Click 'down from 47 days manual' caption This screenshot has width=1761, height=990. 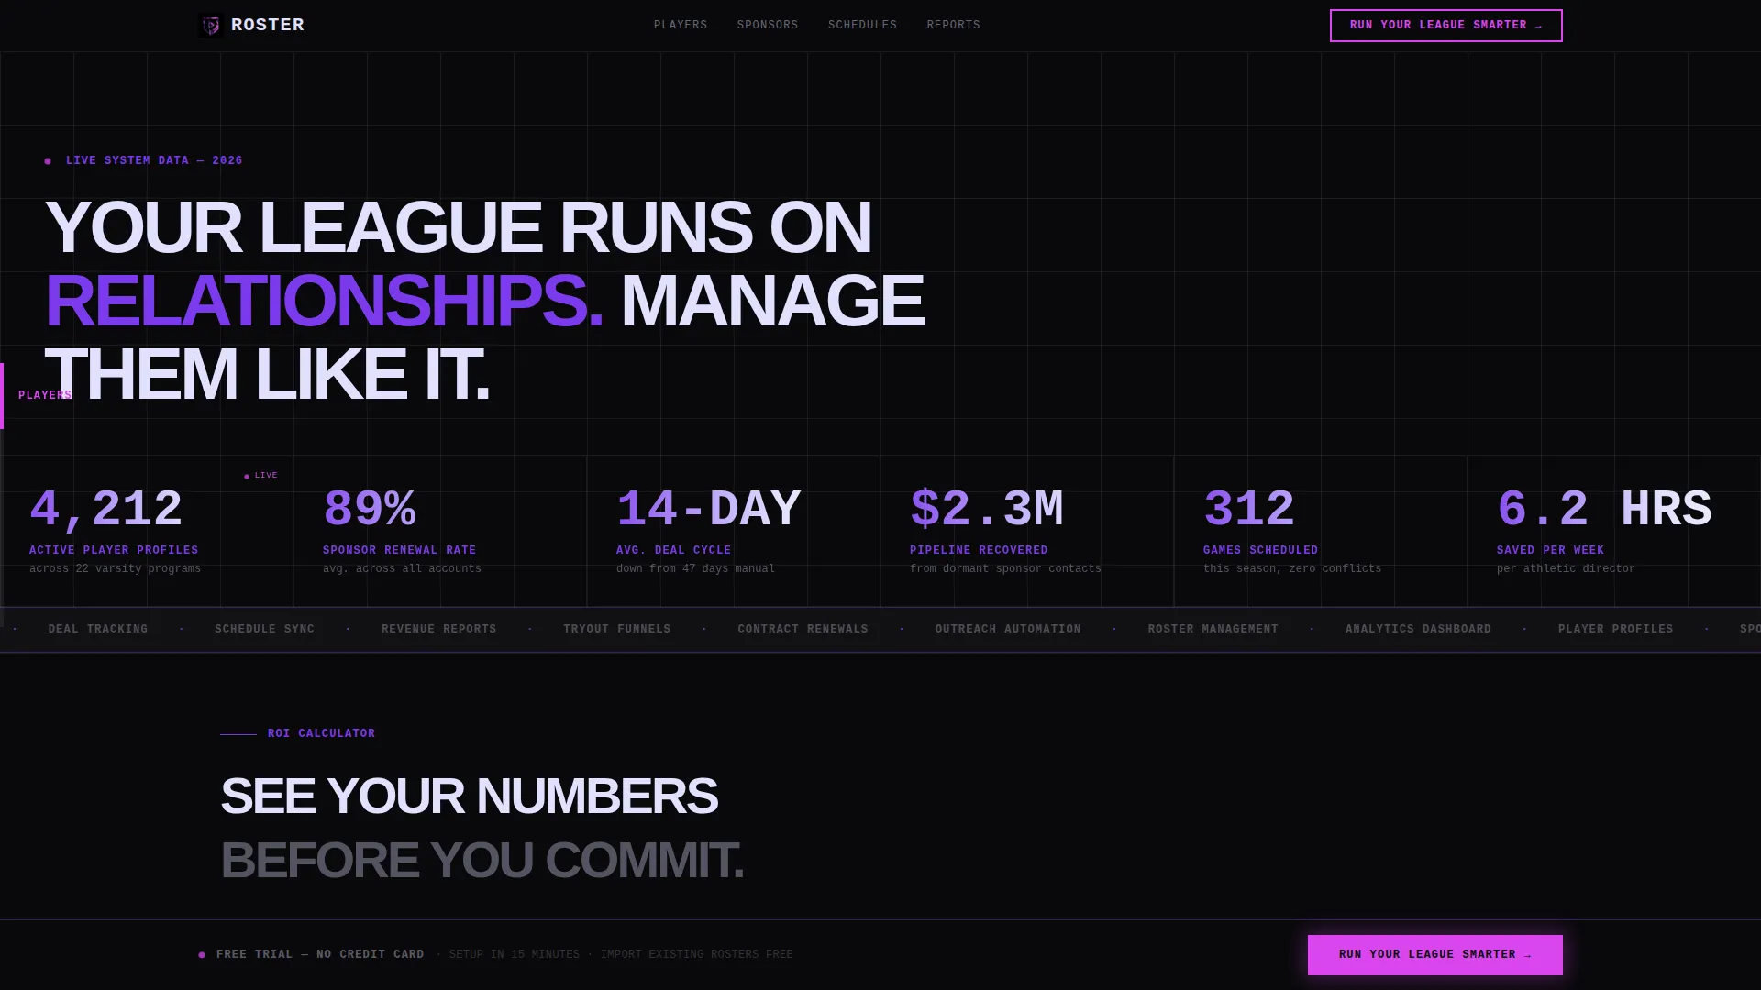[695, 569]
